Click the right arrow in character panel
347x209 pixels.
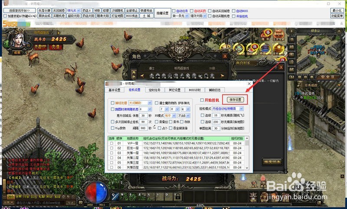point(223,76)
